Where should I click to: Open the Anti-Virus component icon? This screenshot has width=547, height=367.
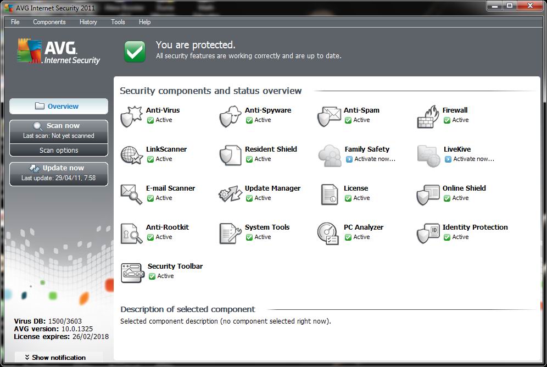(131, 116)
